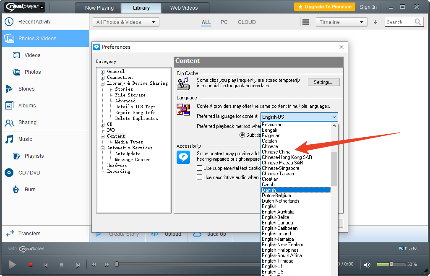Expand the Timeline sort dropdown
Image resolution: width=430 pixels, height=276 pixels.
341,22
